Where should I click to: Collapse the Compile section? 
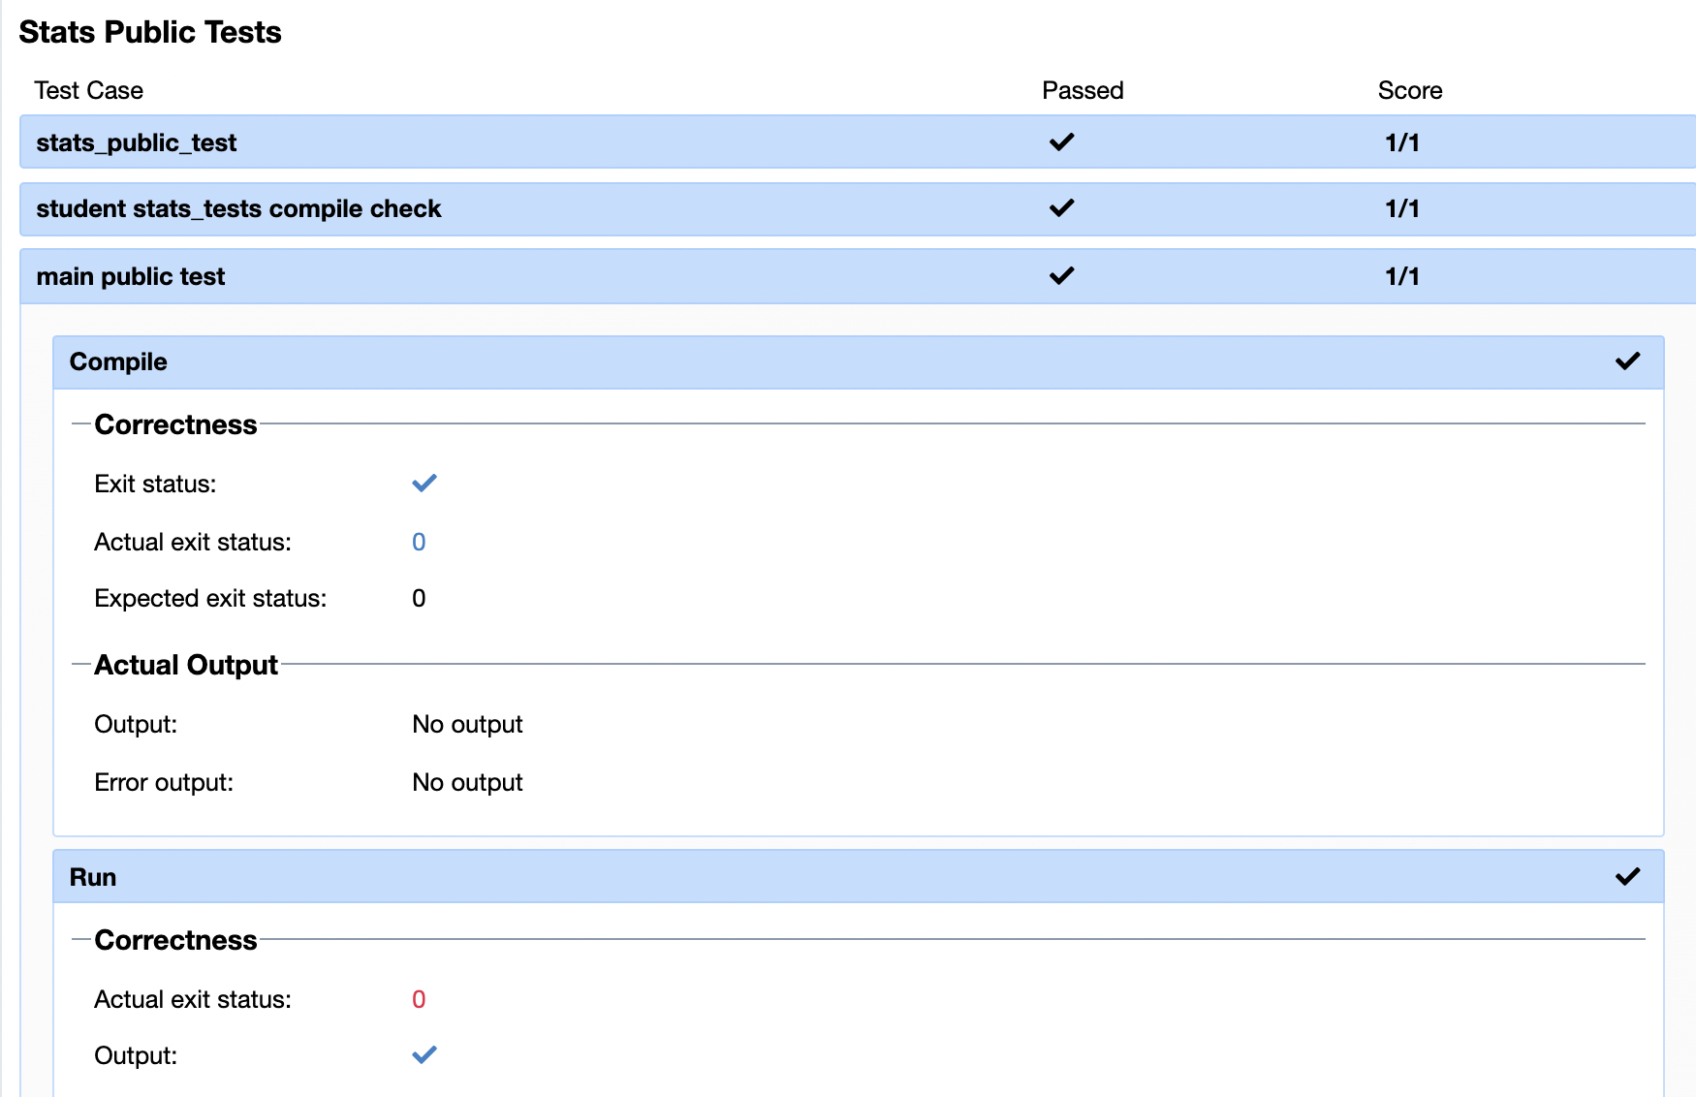click(x=117, y=361)
